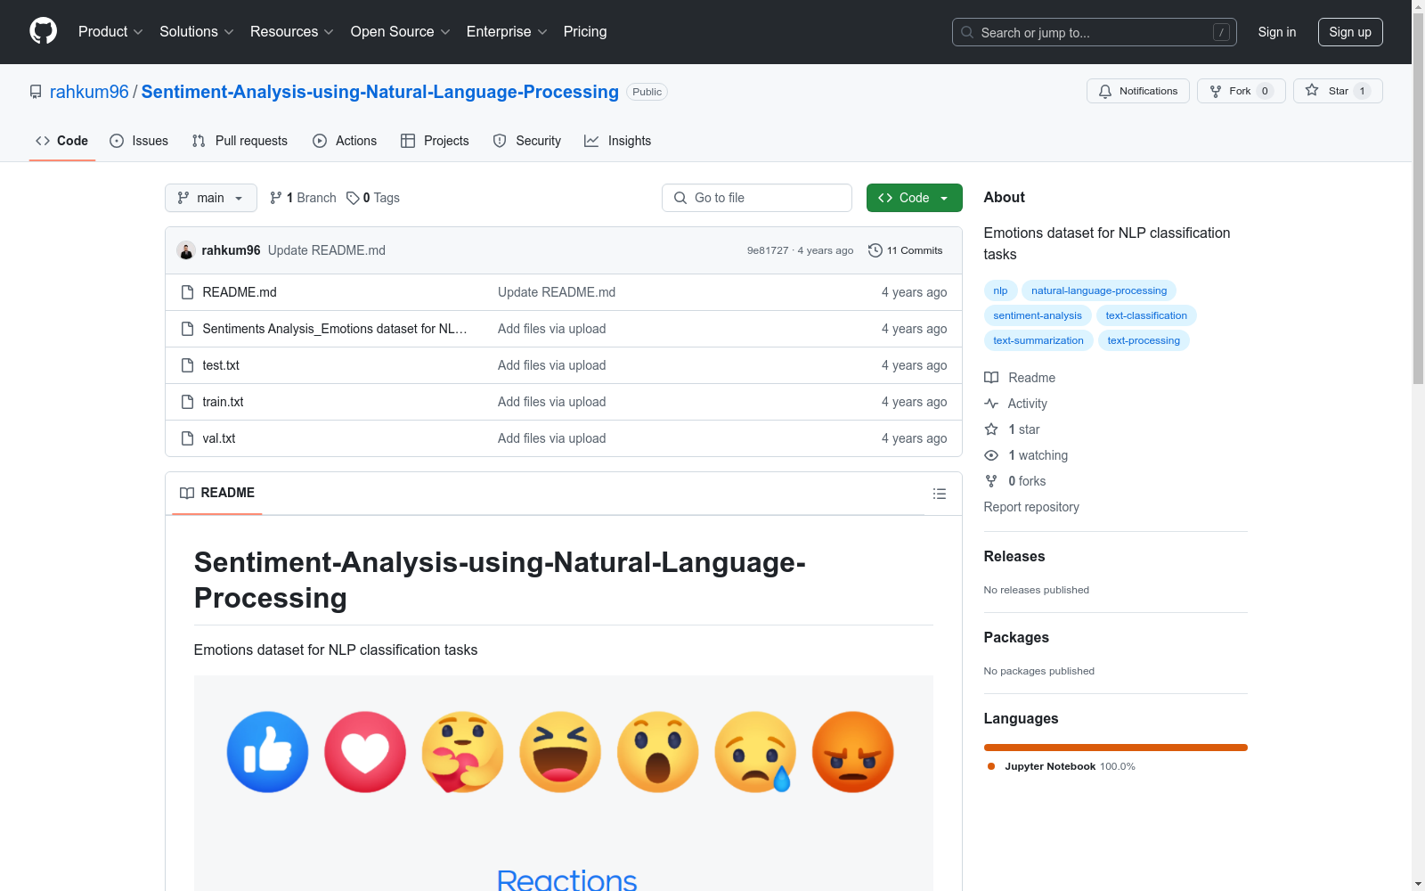
Task: Click the page vertical scrollbar
Action: (x=1418, y=199)
